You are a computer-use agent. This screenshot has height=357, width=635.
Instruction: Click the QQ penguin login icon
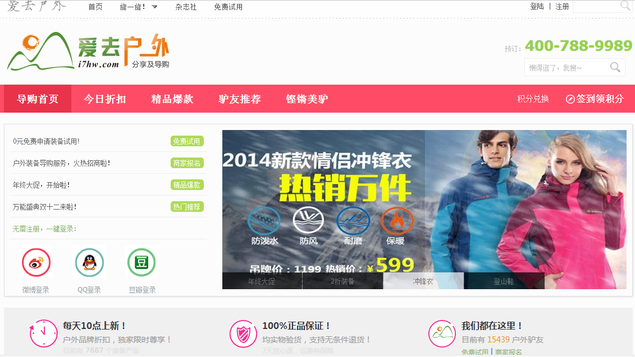click(x=89, y=262)
